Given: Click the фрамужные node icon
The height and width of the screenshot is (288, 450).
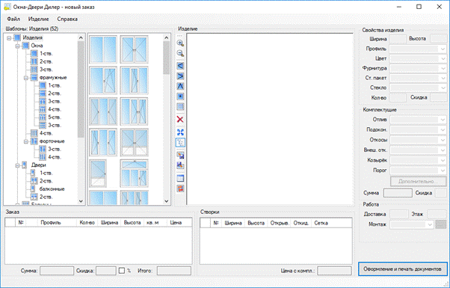Looking at the screenshot, I should (x=34, y=78).
